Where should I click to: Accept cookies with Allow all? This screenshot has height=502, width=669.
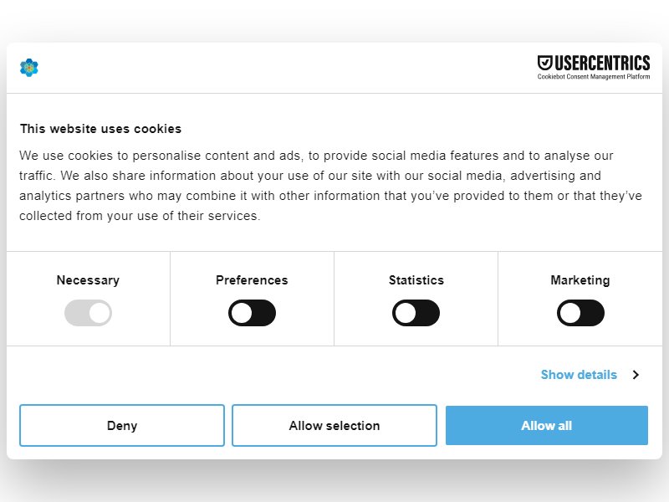[547, 425]
